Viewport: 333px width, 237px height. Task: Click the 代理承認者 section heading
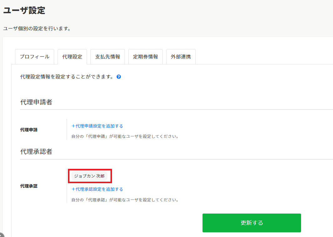[36, 152]
